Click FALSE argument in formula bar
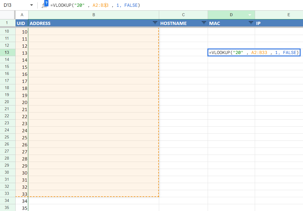This screenshot has width=303, height=211. 131,5
